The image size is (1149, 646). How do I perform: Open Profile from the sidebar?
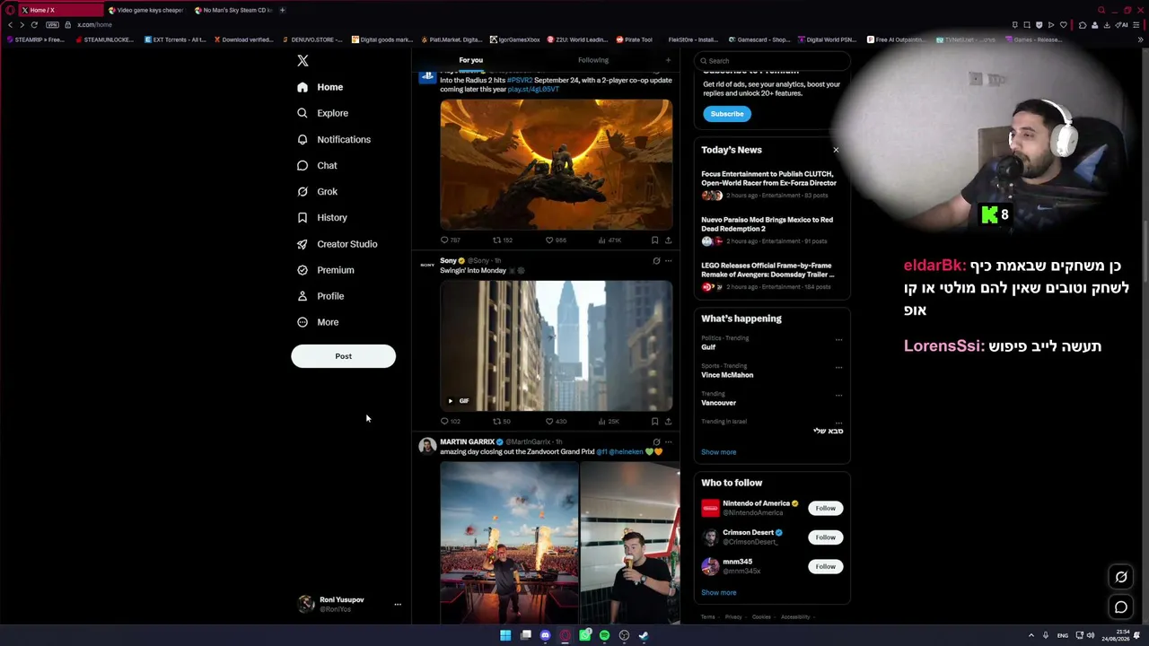320,296
